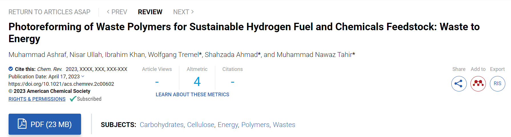Select the Polymers subject
The width and height of the screenshot is (511, 137).
(255, 125)
